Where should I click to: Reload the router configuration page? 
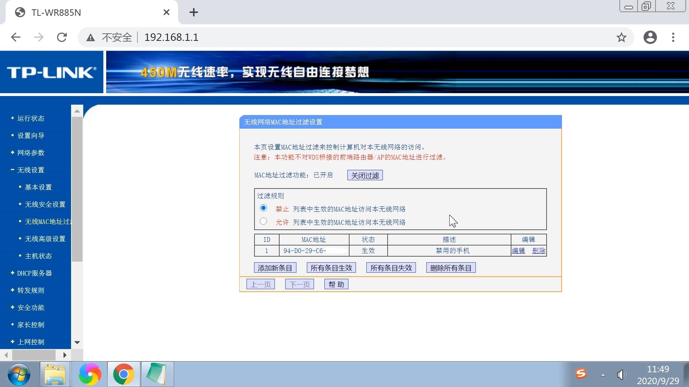tap(62, 37)
